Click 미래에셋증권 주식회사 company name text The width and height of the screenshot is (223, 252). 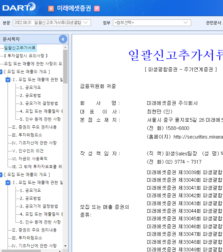click(x=172, y=103)
